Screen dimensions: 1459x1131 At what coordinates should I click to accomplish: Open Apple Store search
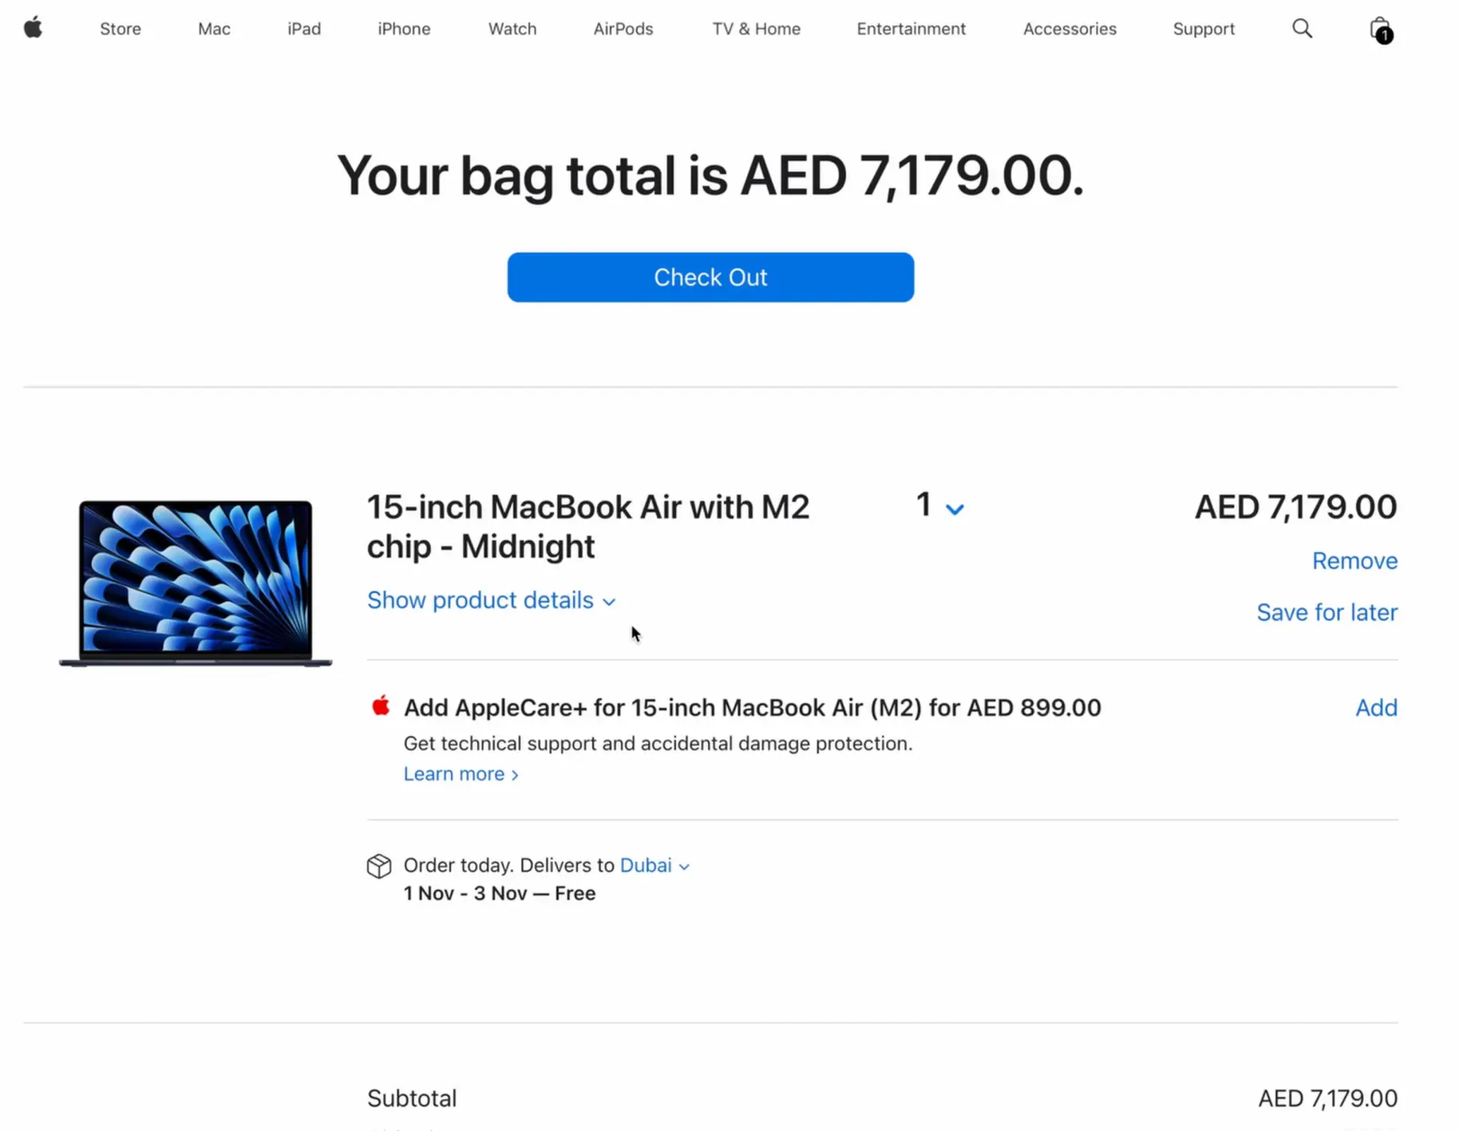pos(1303,28)
